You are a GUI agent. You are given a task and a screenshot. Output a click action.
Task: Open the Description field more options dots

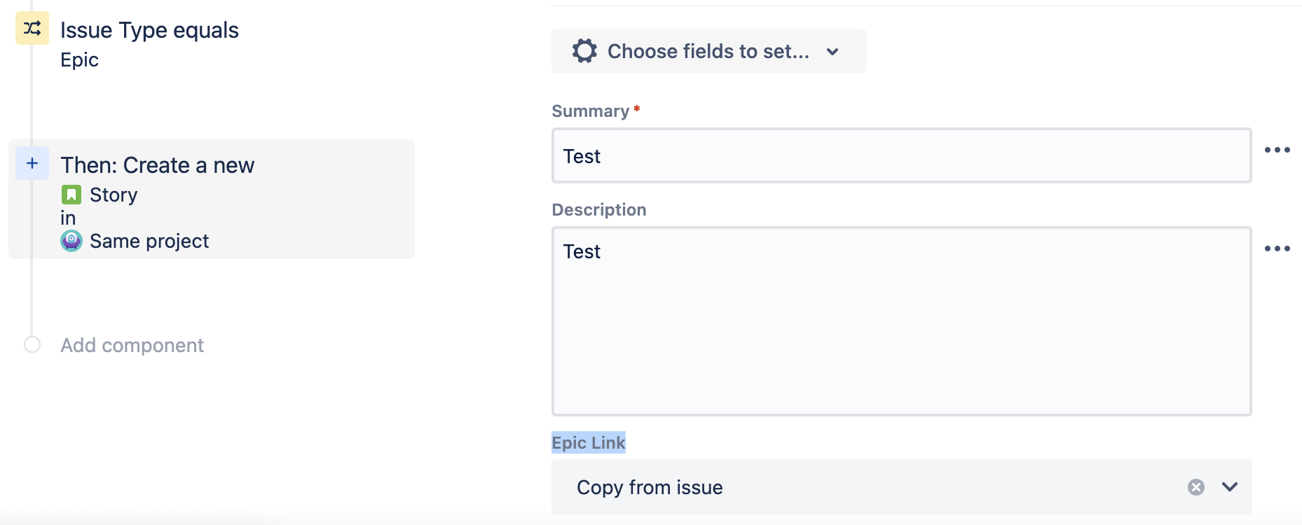[x=1277, y=248]
